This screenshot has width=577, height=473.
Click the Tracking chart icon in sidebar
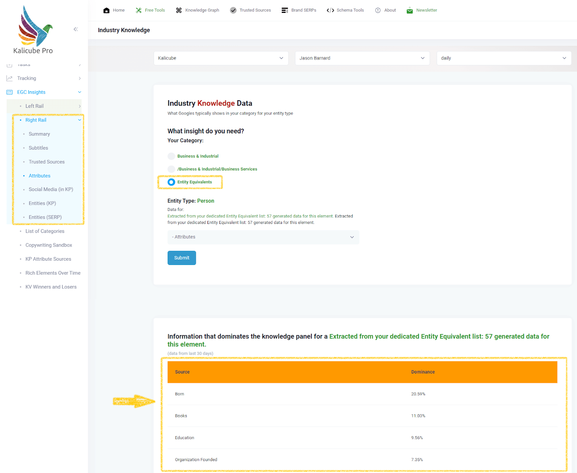click(9, 78)
